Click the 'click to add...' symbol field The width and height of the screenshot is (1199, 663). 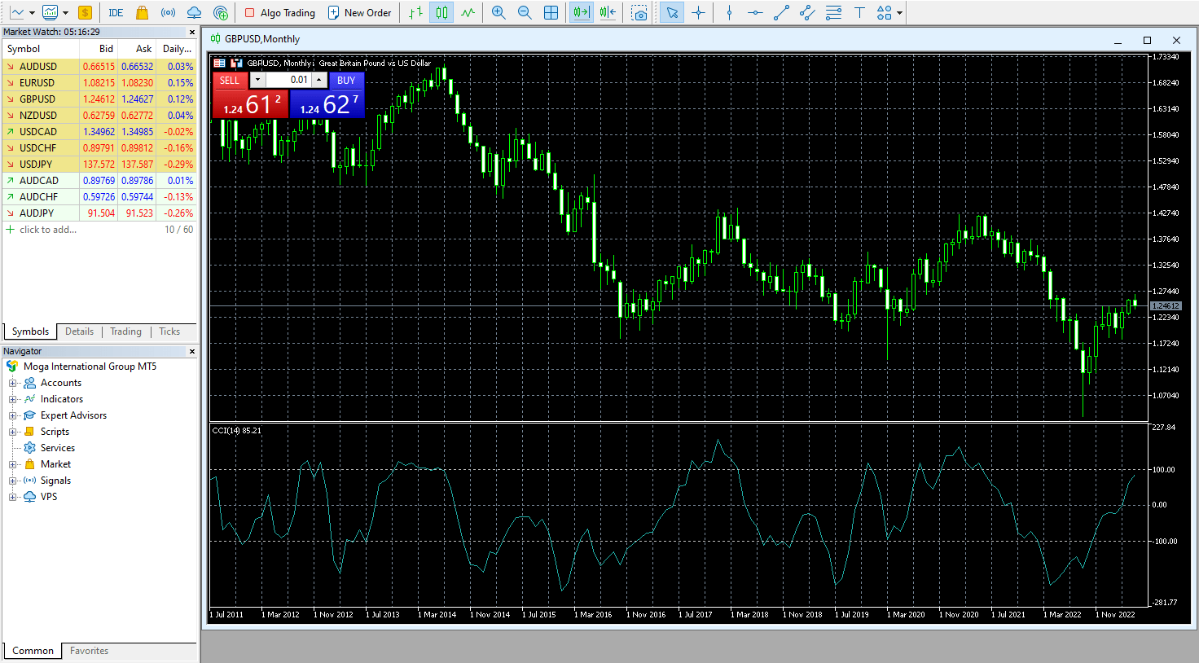pyautogui.click(x=48, y=230)
